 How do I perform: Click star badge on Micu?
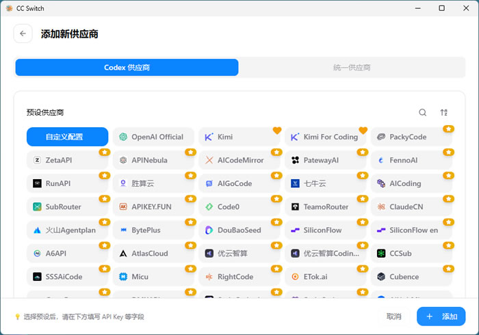190,269
